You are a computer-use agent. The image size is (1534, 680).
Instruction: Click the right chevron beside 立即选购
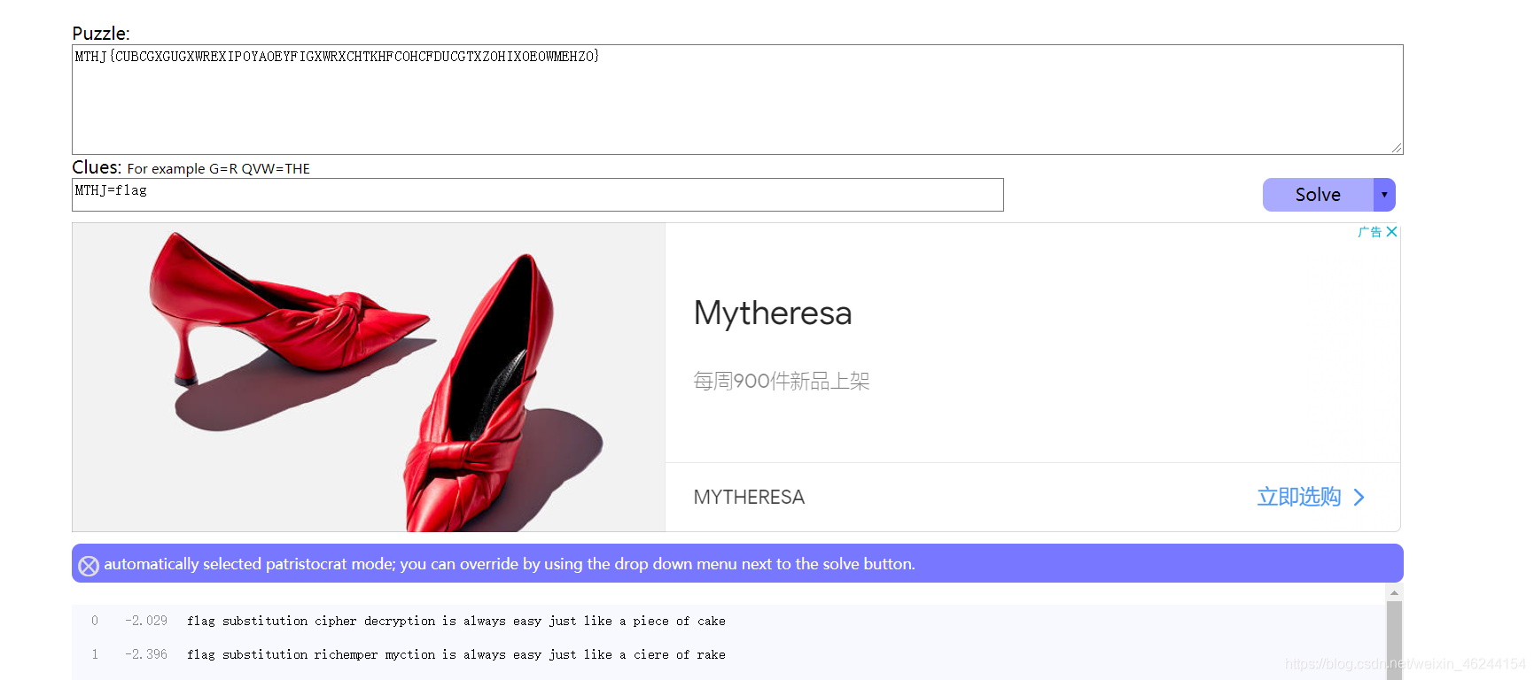1359,498
